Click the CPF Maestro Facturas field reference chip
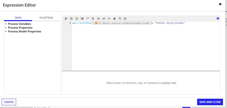227x108 pixels. tap(122, 23)
